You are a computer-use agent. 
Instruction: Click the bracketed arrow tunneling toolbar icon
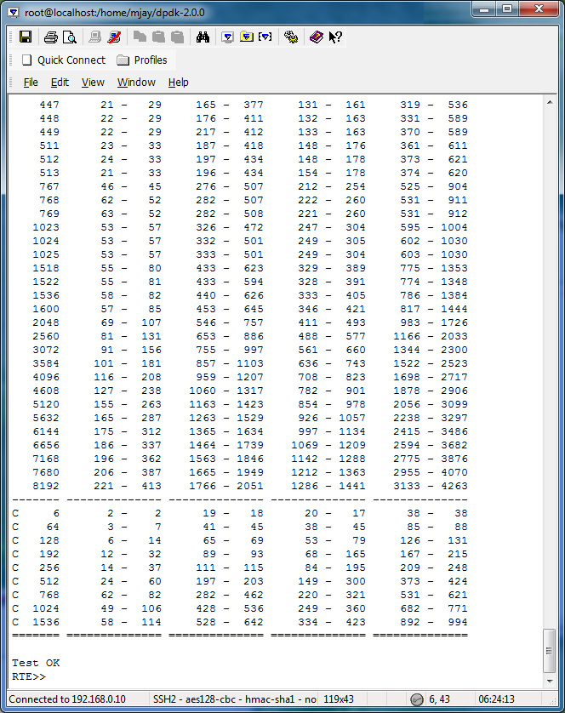pos(265,37)
